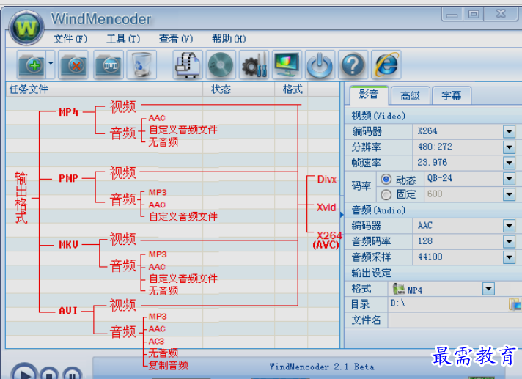Click the film strip merge icon
This screenshot has width=522, height=379.
pos(188,65)
